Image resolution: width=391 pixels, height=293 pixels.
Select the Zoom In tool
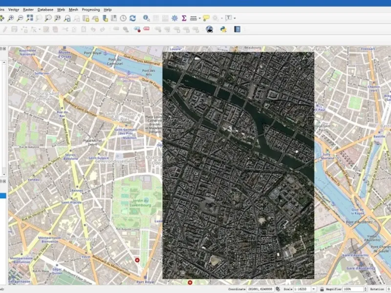tap(11, 18)
